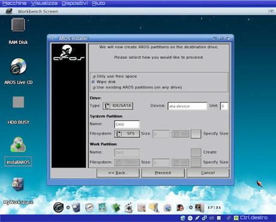Click the dock clock showing 17:21
Image resolution: width=276 pixels, height=222 pixels.
click(x=214, y=208)
